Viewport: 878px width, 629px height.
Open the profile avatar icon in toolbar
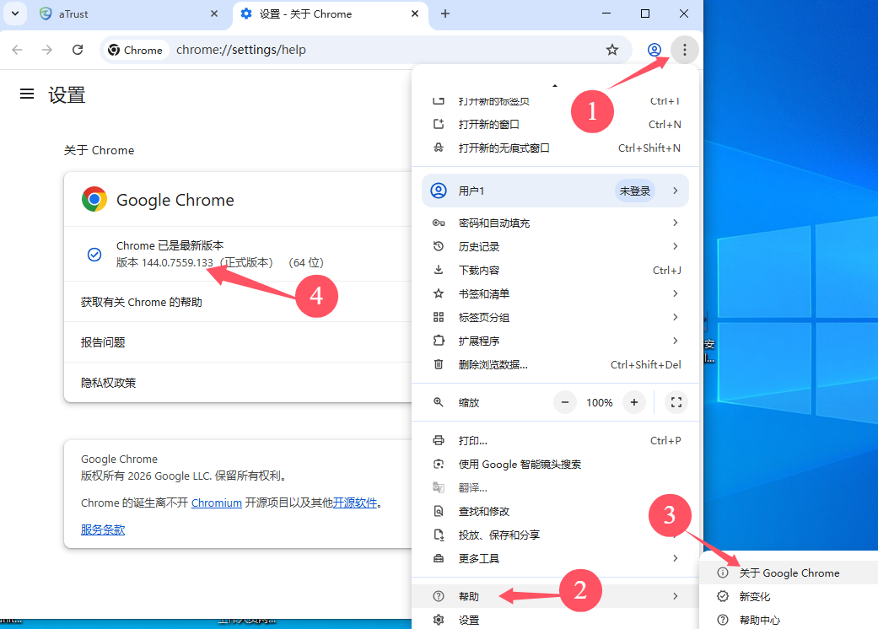pos(654,50)
